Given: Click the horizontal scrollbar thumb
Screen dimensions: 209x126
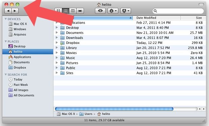Looking at the screenshot, I should (114, 109).
